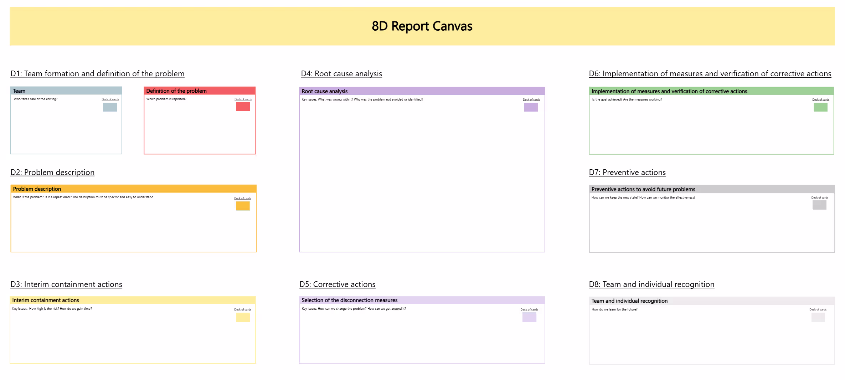845x380 pixels.
Task: Select the gray card swatch in Preventive actions box
Action: point(819,205)
